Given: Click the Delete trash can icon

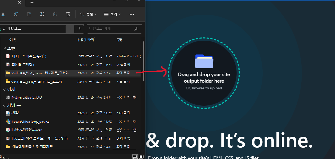Looking at the screenshot, I should pos(68,14).
